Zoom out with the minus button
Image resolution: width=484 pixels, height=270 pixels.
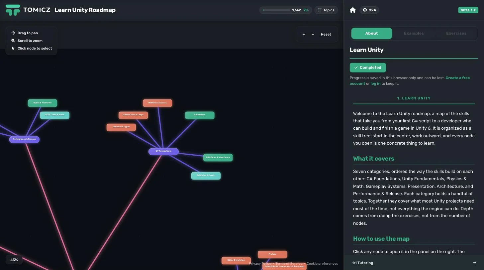[313, 34]
